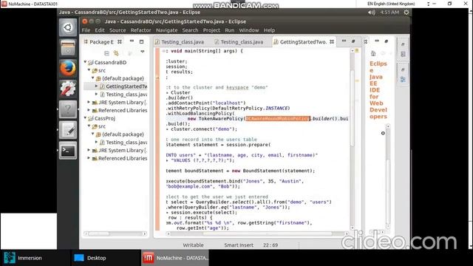Open the Files manager from the dock
The image size is (473, 266).
[x=68, y=47]
